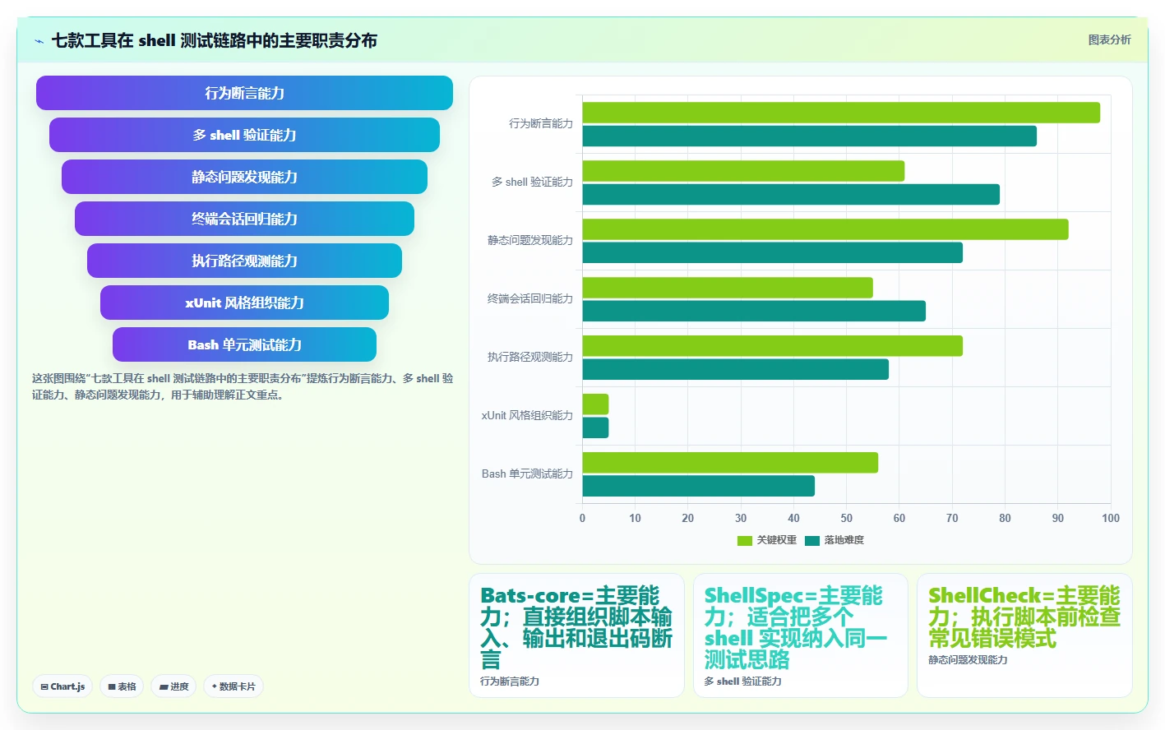The image size is (1165, 730).
Task: Click the 静态问题发现能力 caption under the ShellCheck card
Action: tap(968, 660)
